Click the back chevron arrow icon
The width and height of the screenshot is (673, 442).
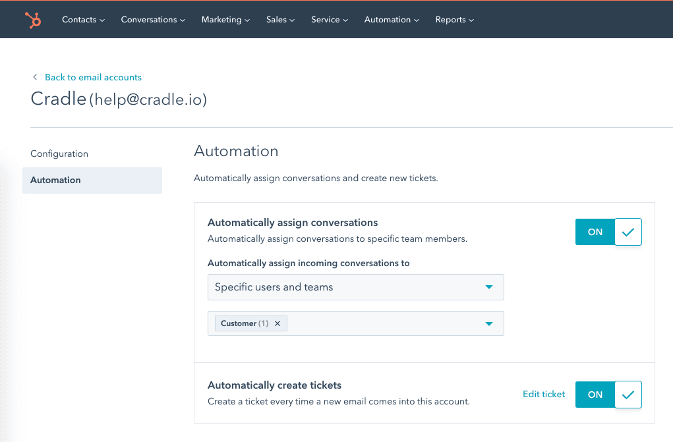35,77
